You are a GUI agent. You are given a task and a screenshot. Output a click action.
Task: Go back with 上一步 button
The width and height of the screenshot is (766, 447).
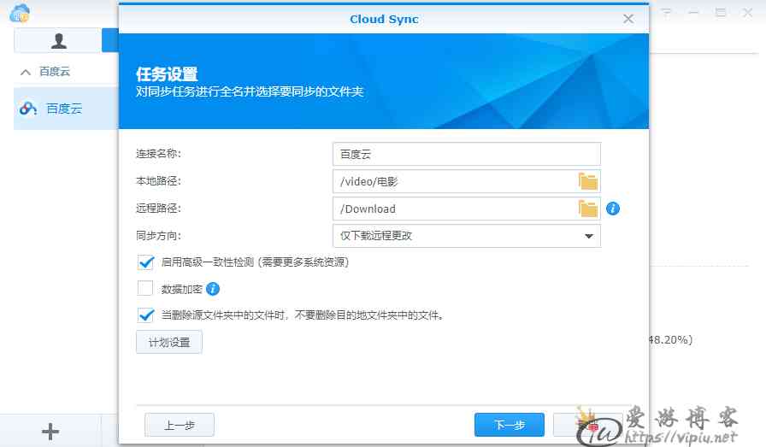[180, 425]
